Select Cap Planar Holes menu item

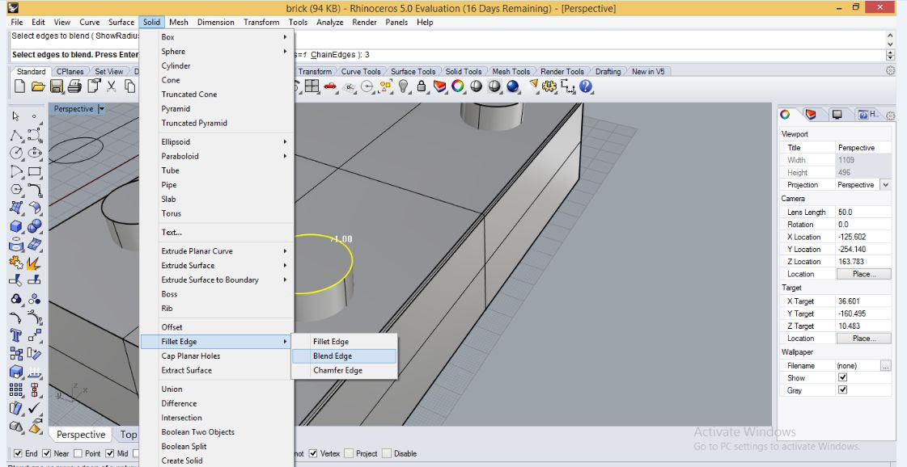pyautogui.click(x=218, y=356)
